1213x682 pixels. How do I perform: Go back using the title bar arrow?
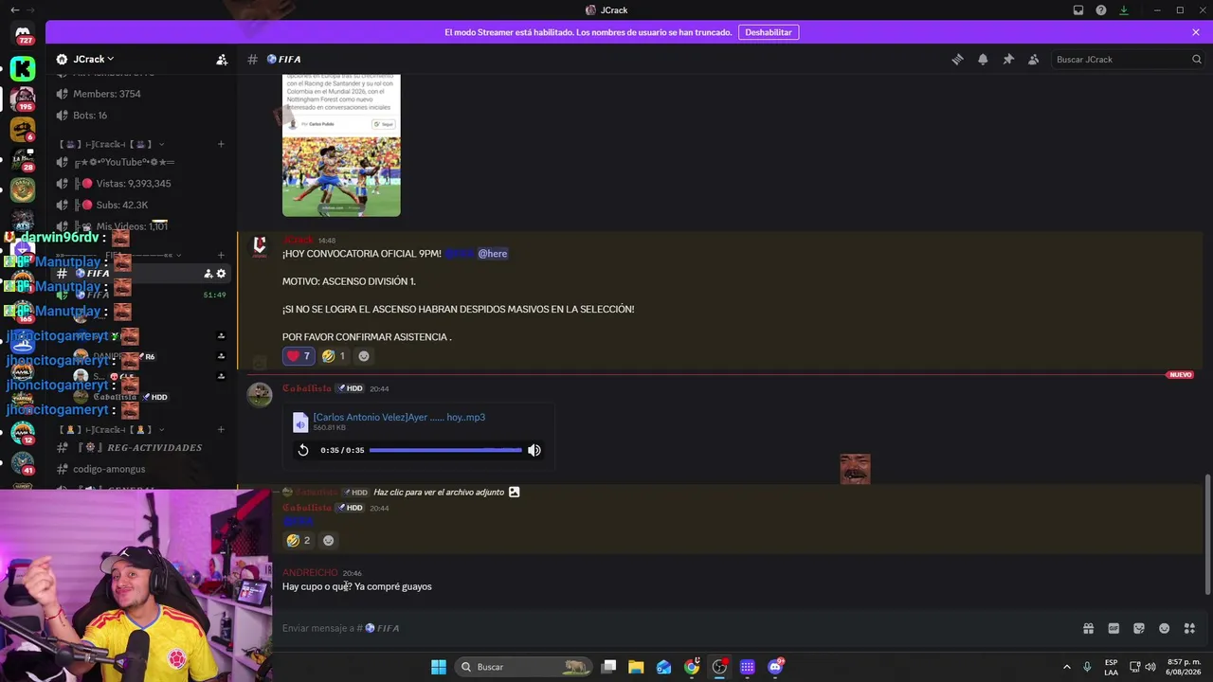[x=14, y=9]
